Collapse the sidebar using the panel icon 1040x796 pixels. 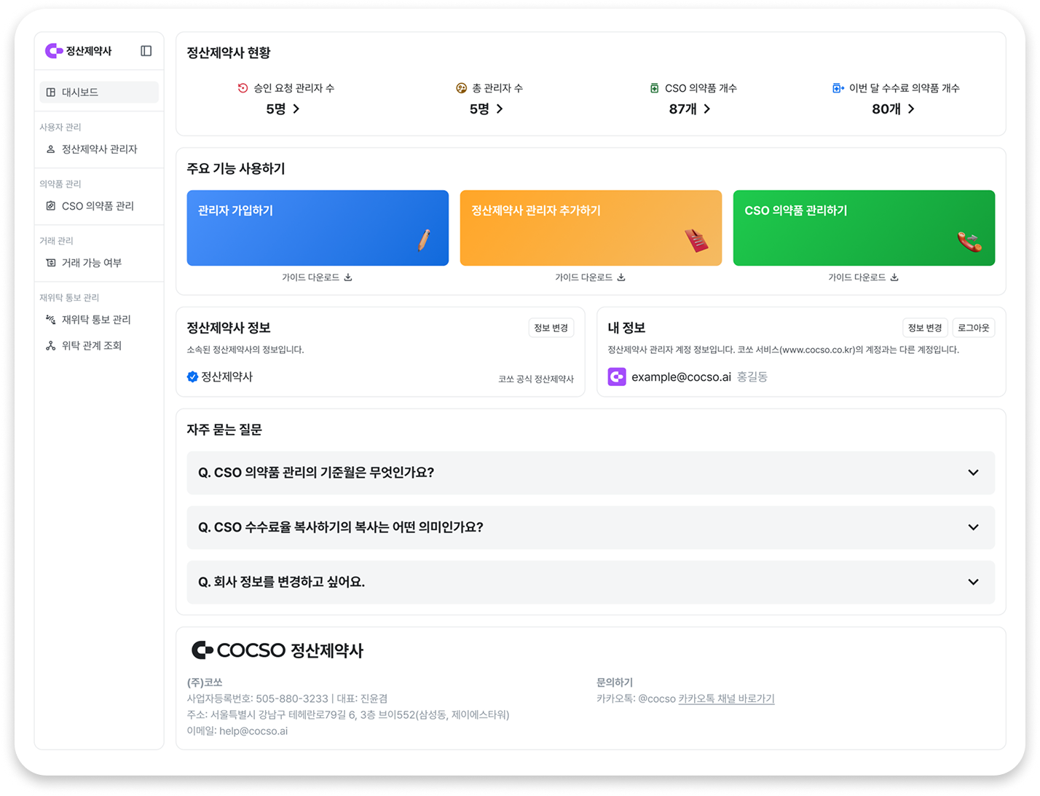[146, 50]
